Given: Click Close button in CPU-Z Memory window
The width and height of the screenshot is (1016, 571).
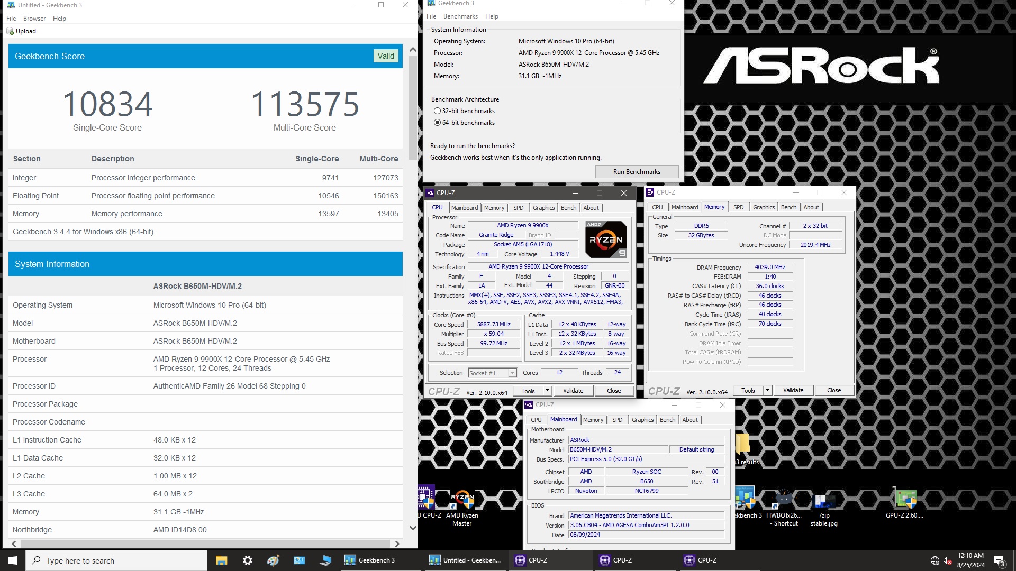Looking at the screenshot, I should point(834,390).
